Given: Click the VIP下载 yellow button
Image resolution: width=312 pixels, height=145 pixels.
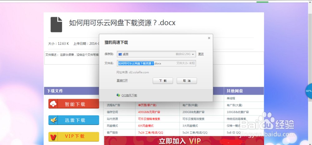Looking at the screenshot, I should (x=74, y=137).
